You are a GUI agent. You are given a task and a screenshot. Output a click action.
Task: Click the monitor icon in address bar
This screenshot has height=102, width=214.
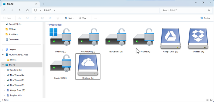tap(36, 10)
